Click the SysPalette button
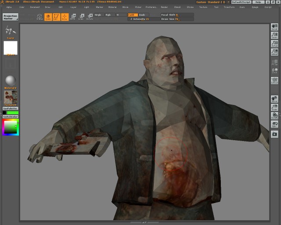 11,109
